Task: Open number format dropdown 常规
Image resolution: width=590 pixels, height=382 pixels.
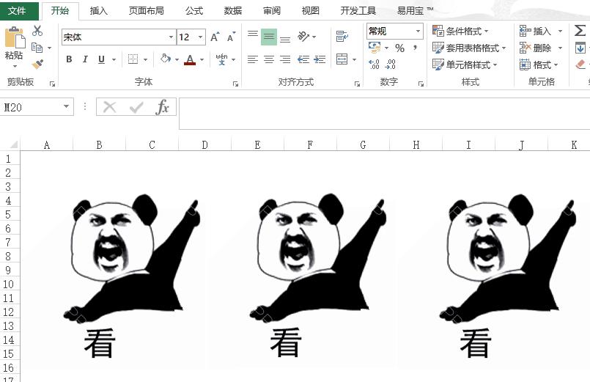Action: point(418,31)
